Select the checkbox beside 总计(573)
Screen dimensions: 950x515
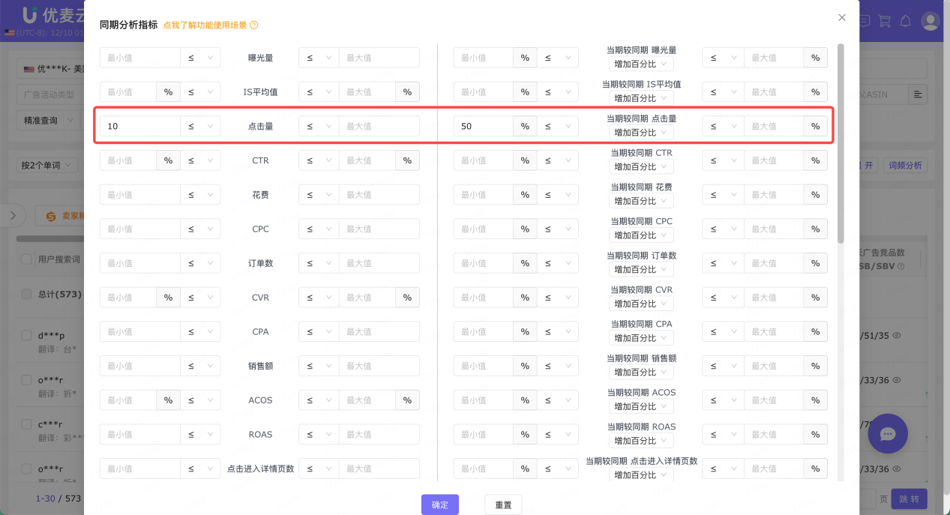point(26,295)
